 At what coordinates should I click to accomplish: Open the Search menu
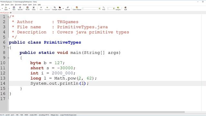coord(7,5)
